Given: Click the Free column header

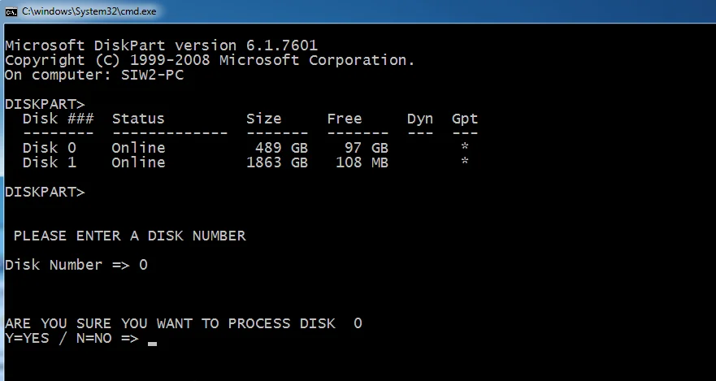Looking at the screenshot, I should [345, 119].
